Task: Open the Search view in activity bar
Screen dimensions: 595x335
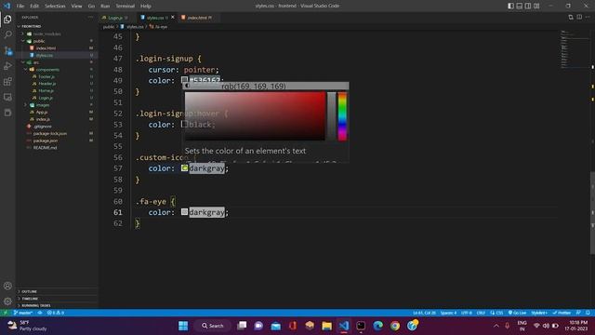Action: point(7,34)
